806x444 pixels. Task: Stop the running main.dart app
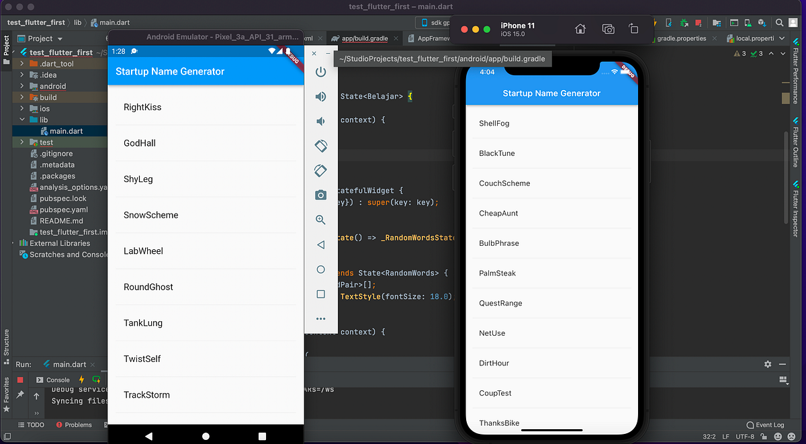pyautogui.click(x=21, y=380)
